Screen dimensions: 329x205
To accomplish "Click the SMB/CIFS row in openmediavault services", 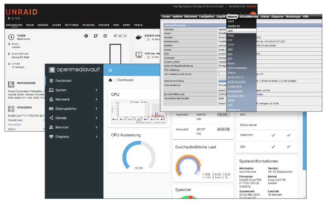I will pyautogui.click(x=267, y=135).
